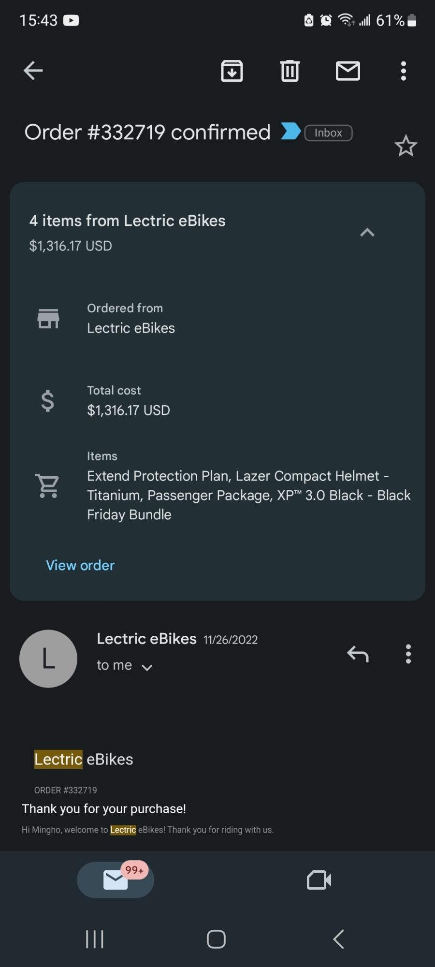The height and width of the screenshot is (967, 435).
Task: Delete the email with trash icon
Action: (x=290, y=71)
